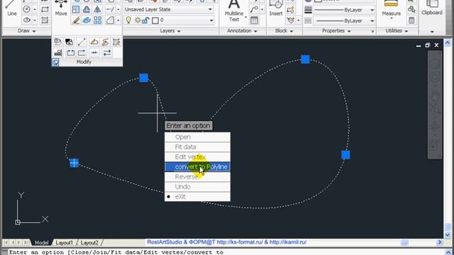Pin the expanded Modify panel open
The height and width of the screenshot is (255, 454).
pos(55,62)
